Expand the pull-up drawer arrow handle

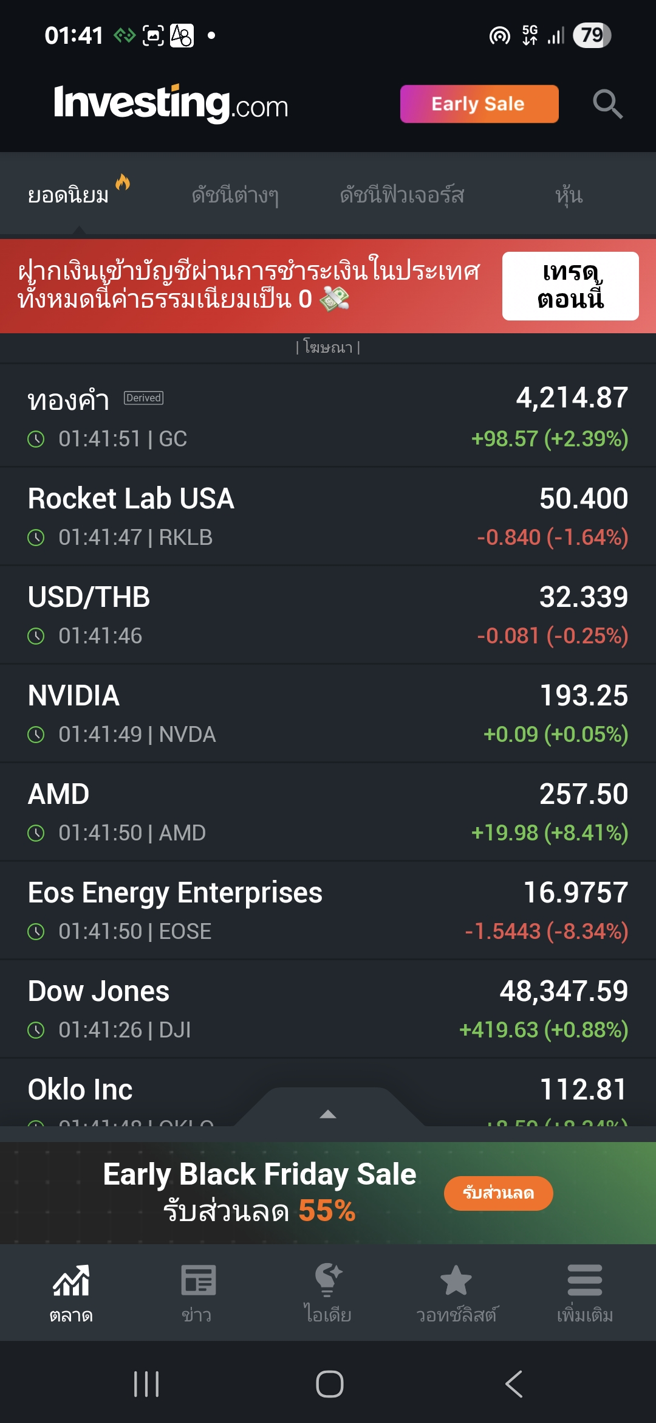point(328,1114)
